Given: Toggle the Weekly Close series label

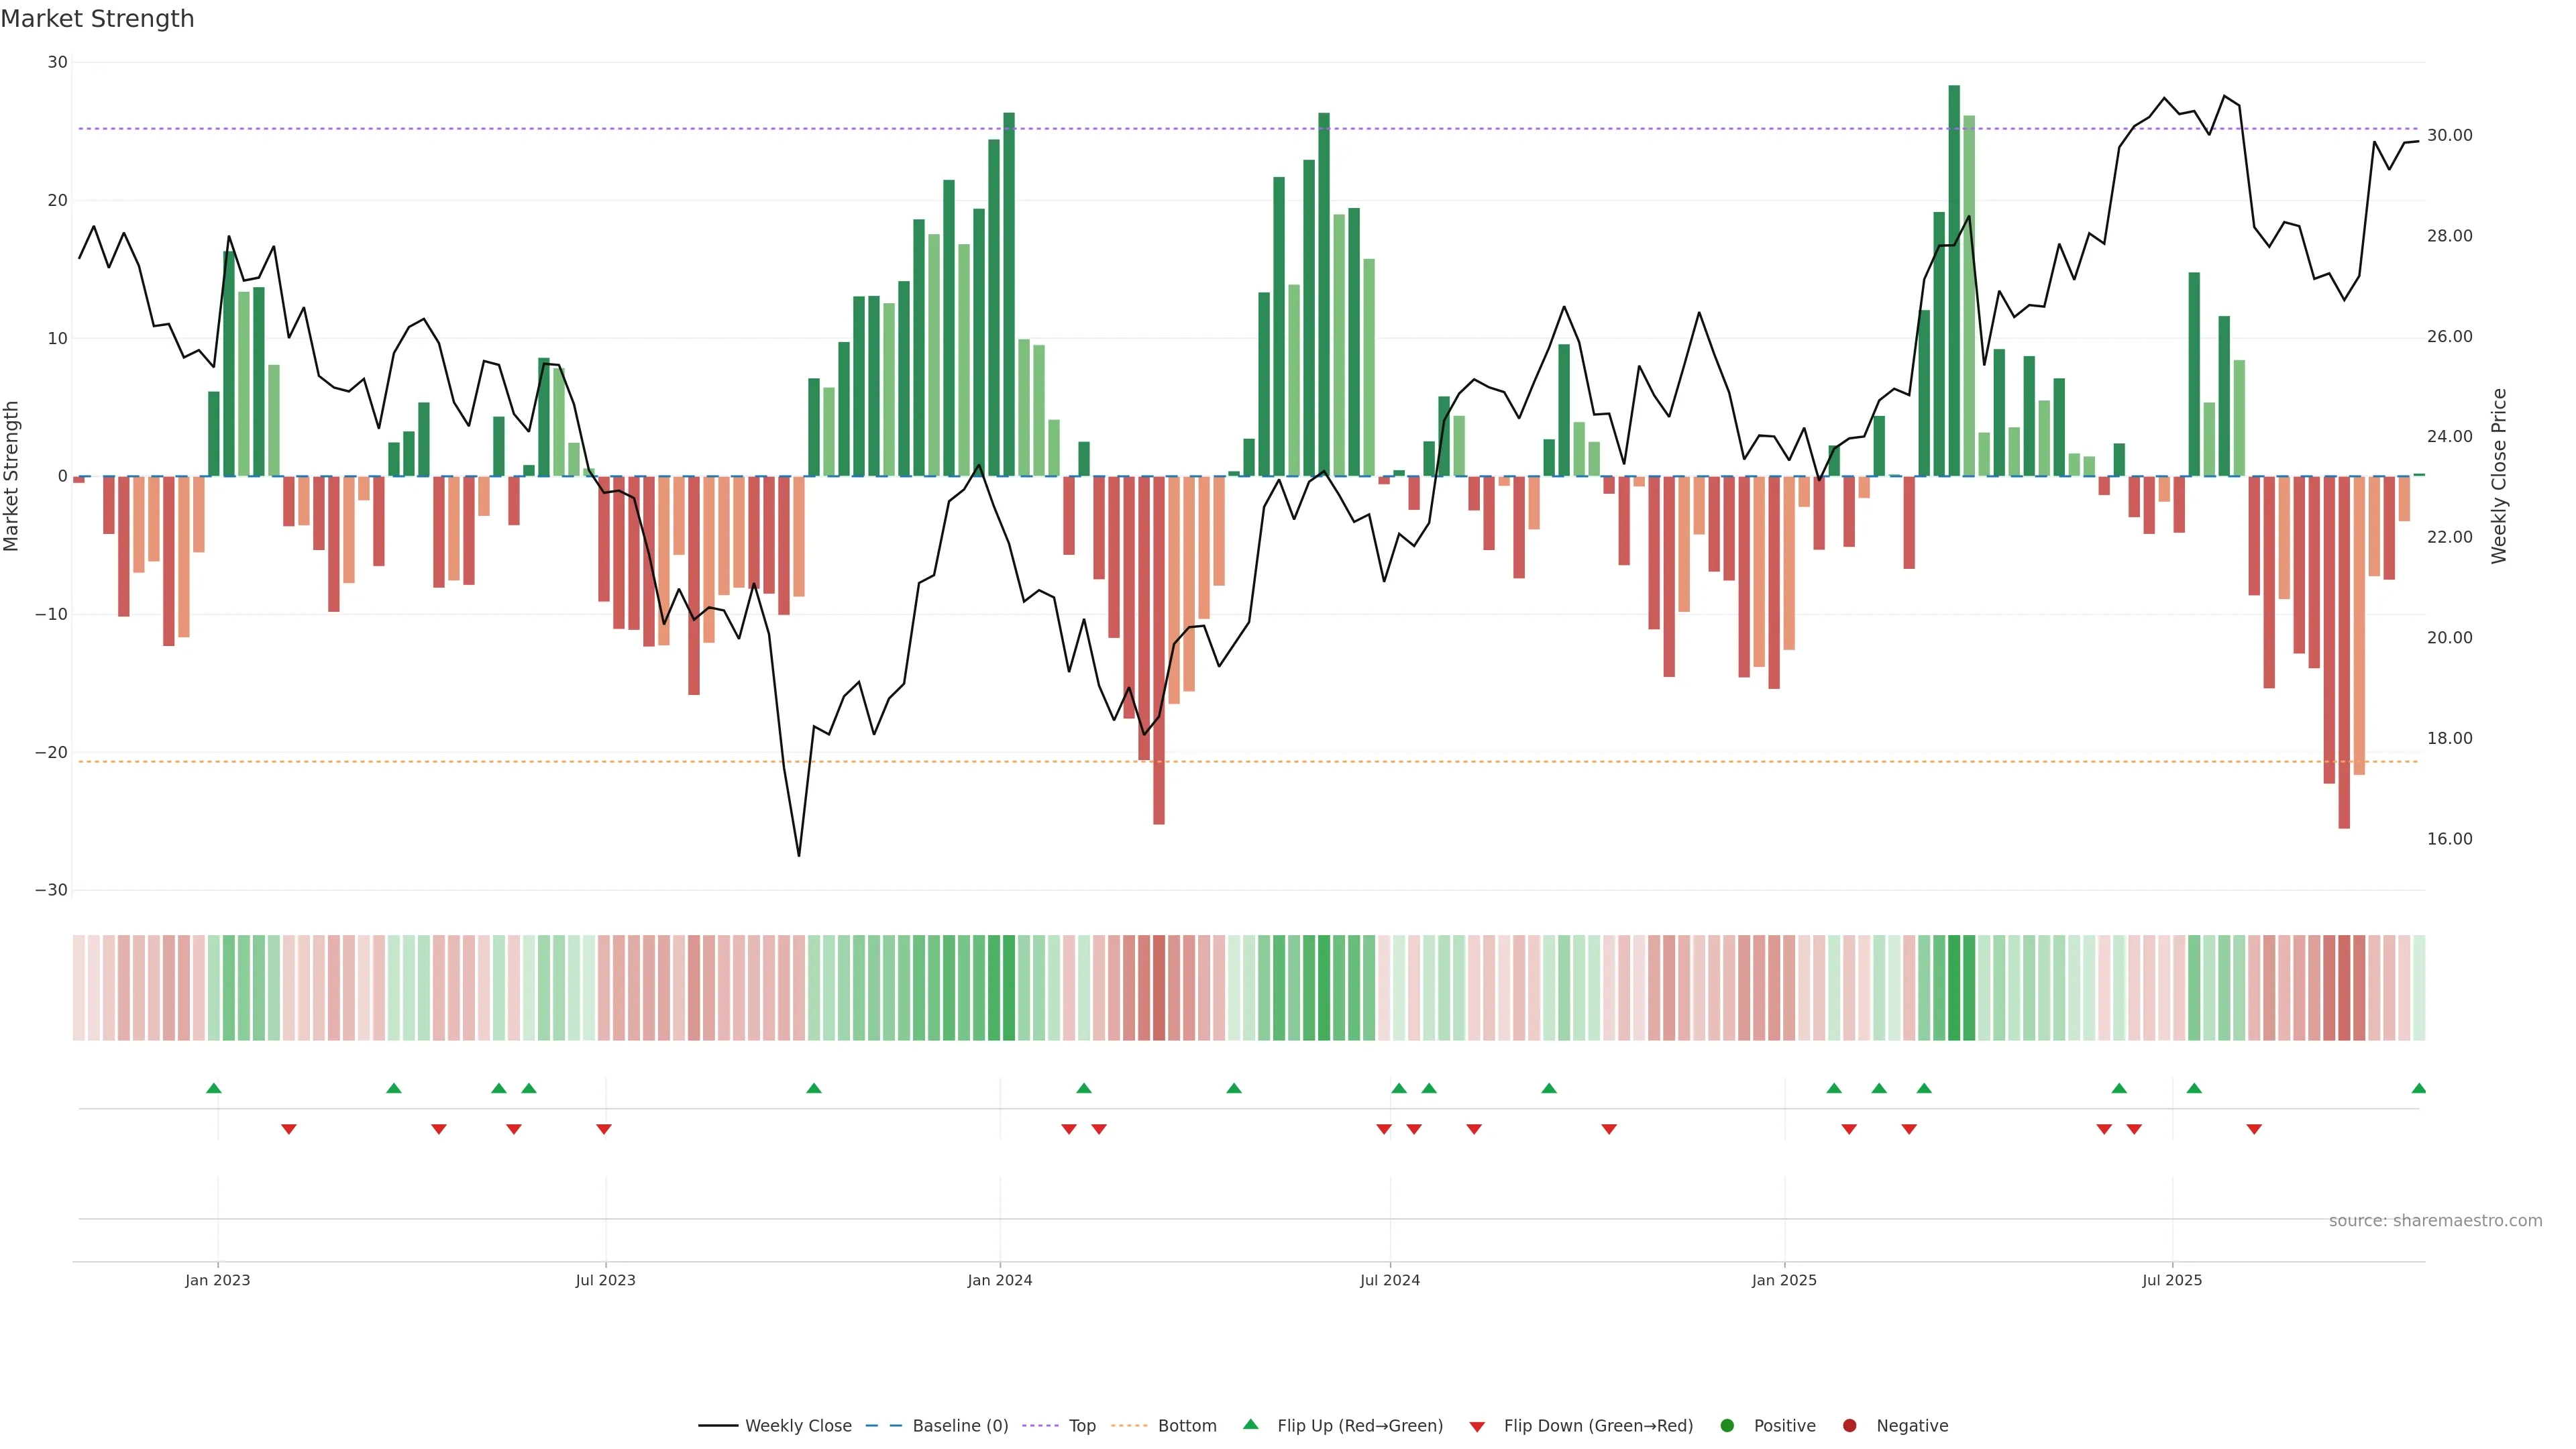Looking at the screenshot, I should (x=798, y=1426).
